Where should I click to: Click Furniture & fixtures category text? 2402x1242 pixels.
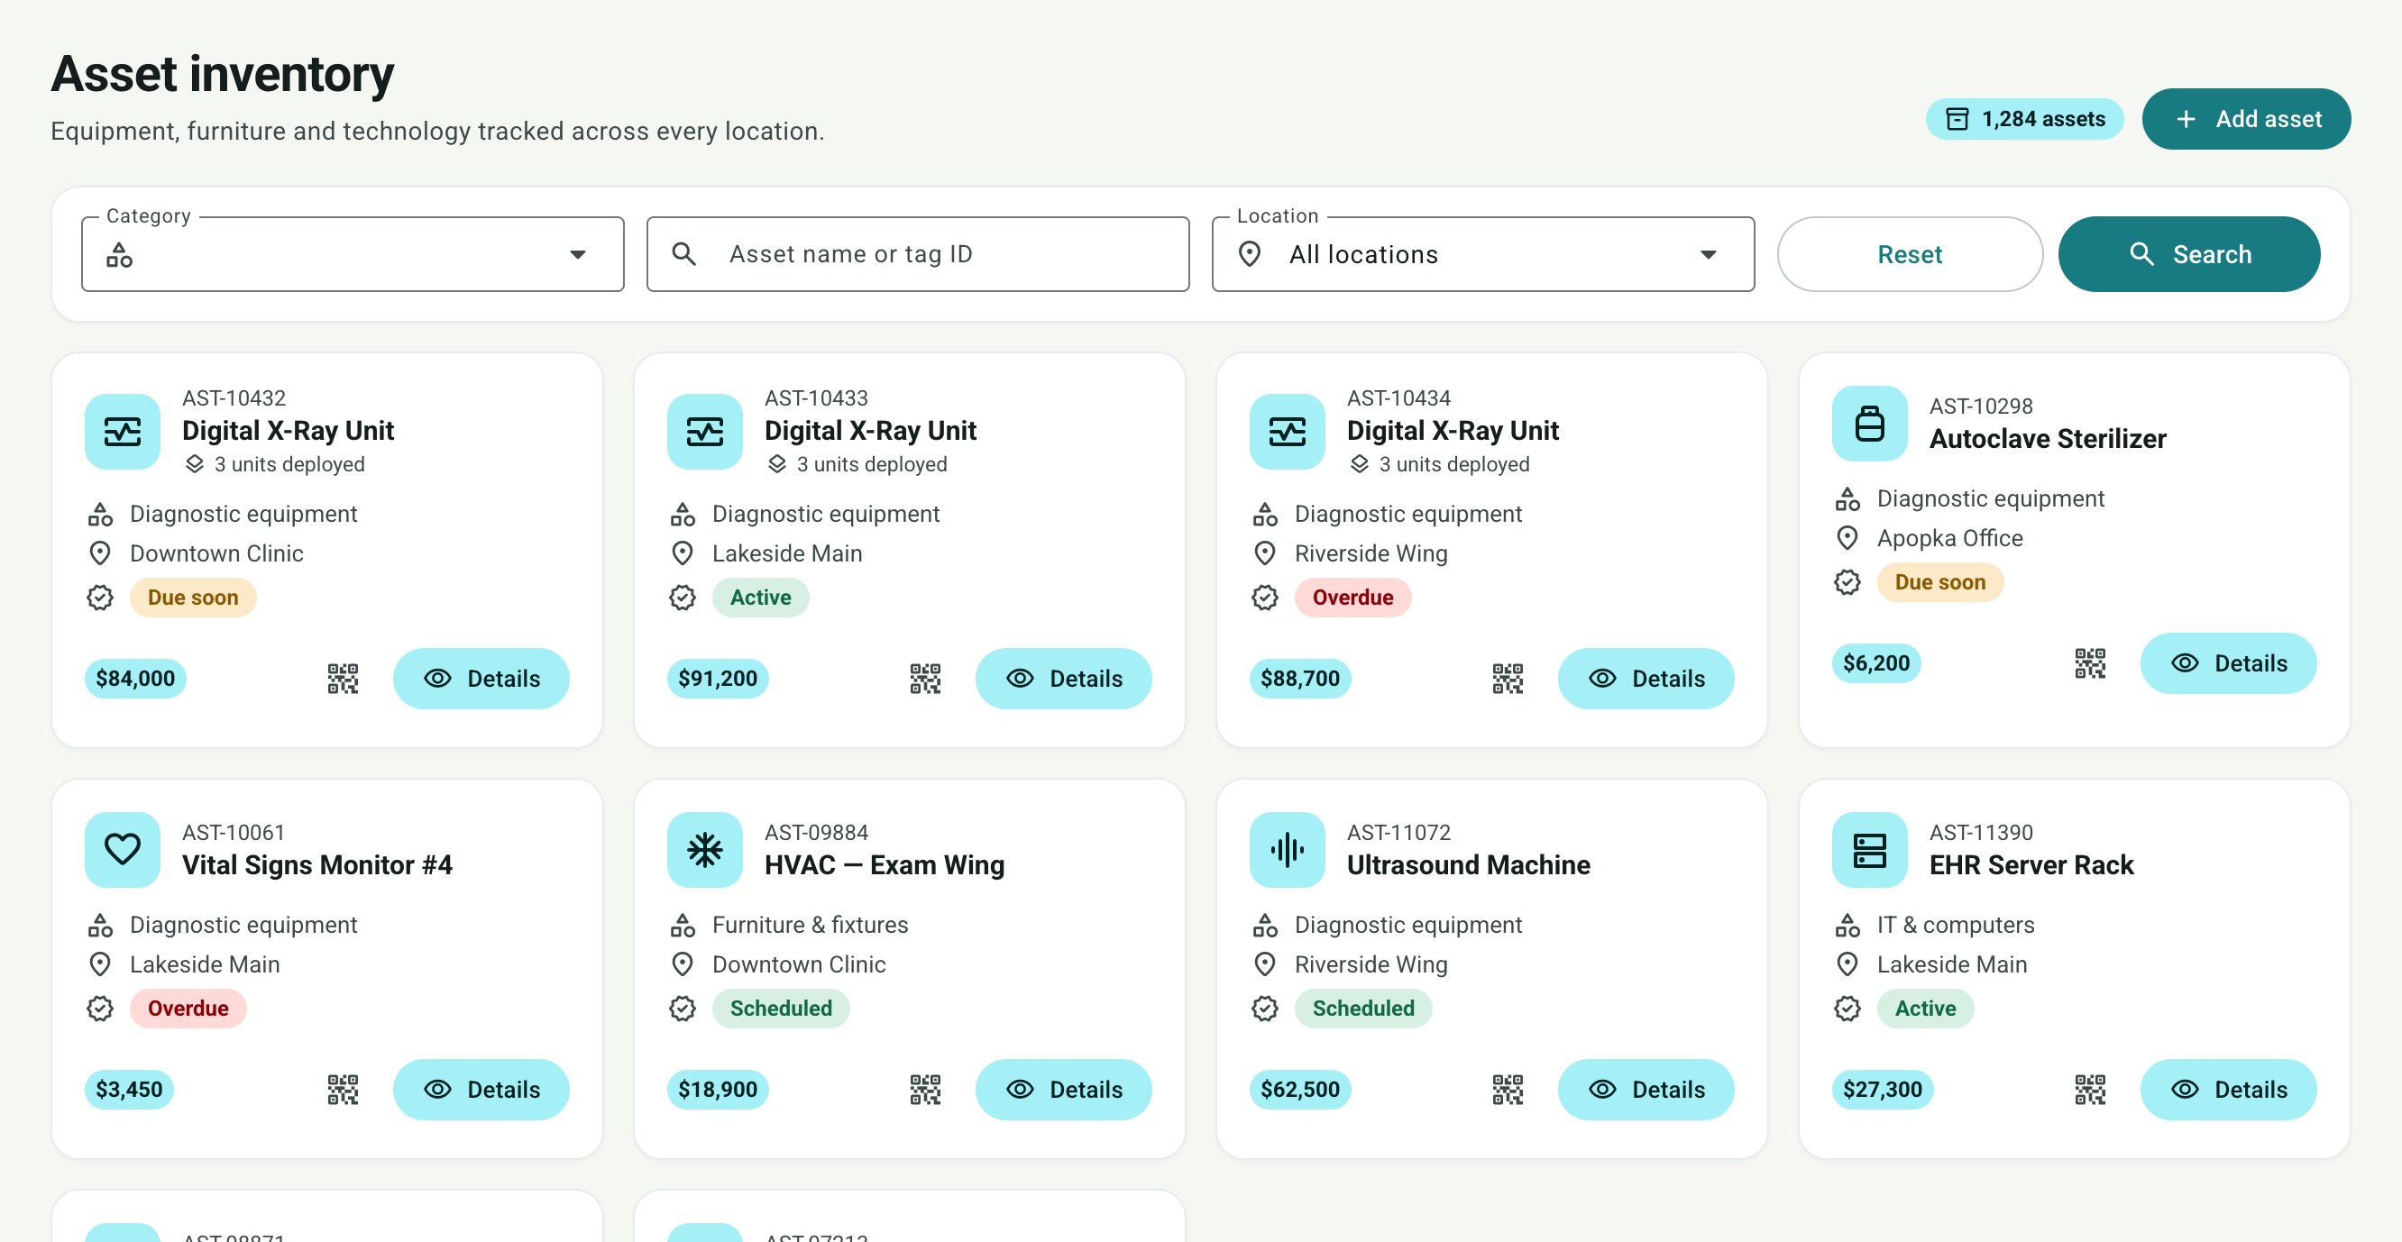[810, 925]
